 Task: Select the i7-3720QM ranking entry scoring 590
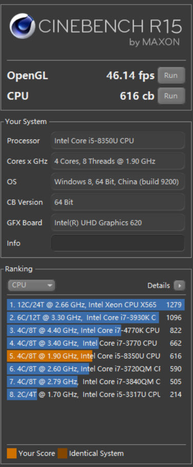[96, 369]
